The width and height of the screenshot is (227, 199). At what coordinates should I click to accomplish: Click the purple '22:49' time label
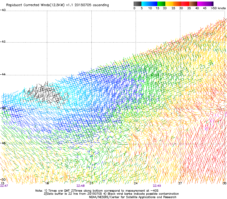pyautogui.click(x=157, y=186)
